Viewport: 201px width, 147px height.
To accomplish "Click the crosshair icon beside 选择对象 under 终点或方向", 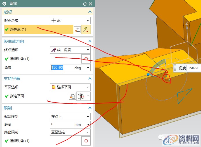I will pyautogui.click(x=86, y=59).
